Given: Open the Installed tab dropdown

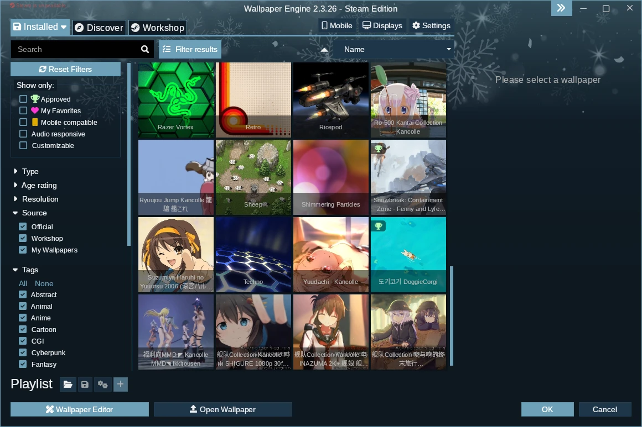Looking at the screenshot, I should (40, 27).
